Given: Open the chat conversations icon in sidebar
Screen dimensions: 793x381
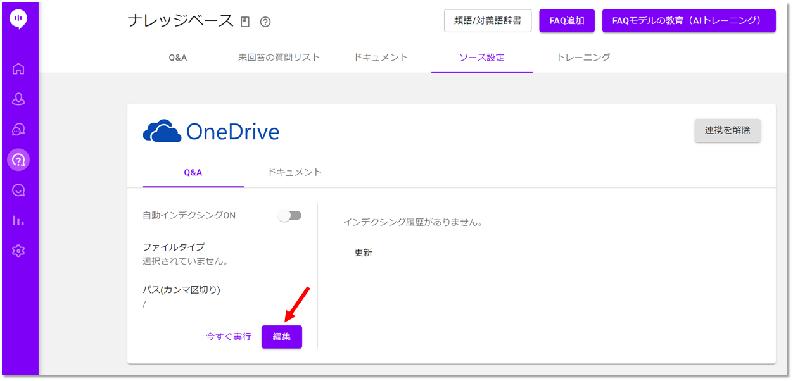Looking at the screenshot, I should click(x=18, y=130).
